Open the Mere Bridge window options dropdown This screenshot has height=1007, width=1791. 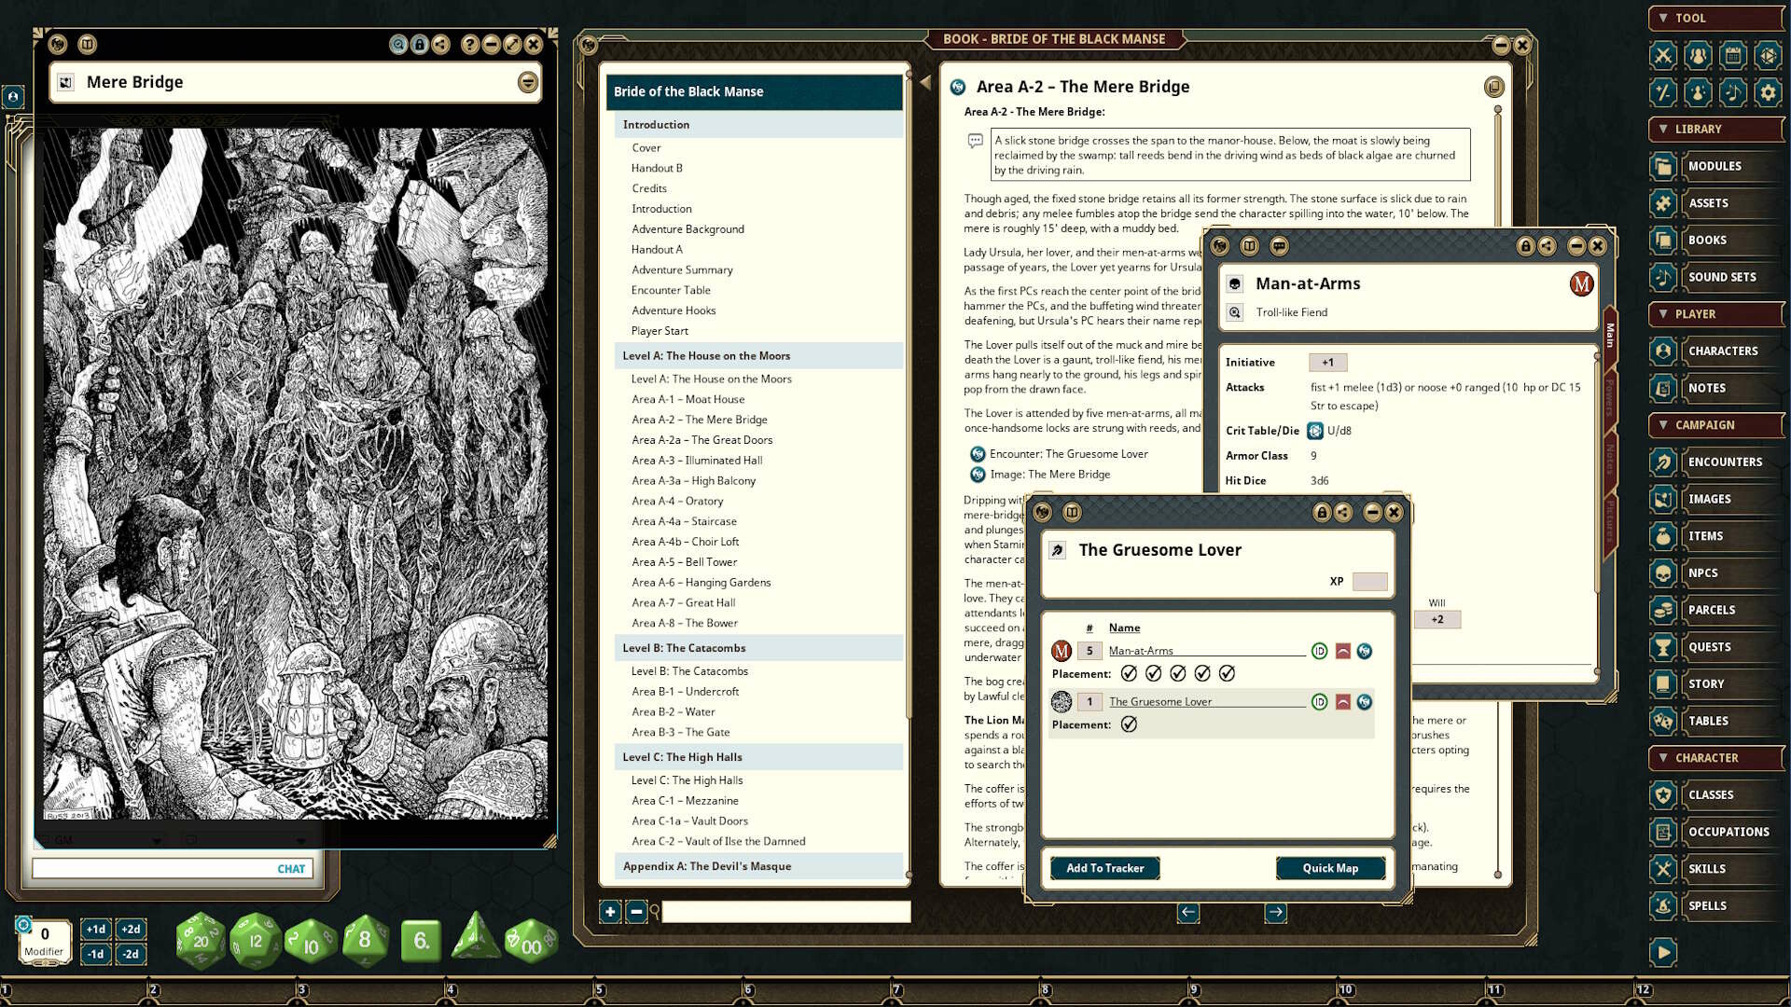(x=527, y=83)
